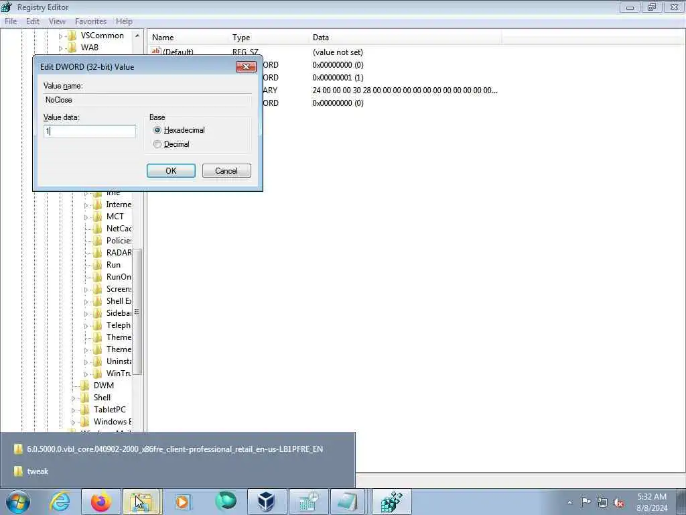The image size is (686, 515).
Task: Click the Registry Editor title icon
Action: [7, 7]
